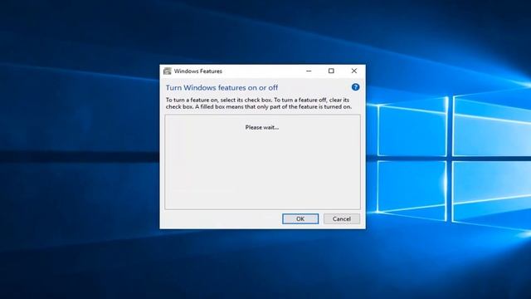This screenshot has height=299, width=531.
Task: Click the 'Please wait...' text
Action: coord(262,127)
